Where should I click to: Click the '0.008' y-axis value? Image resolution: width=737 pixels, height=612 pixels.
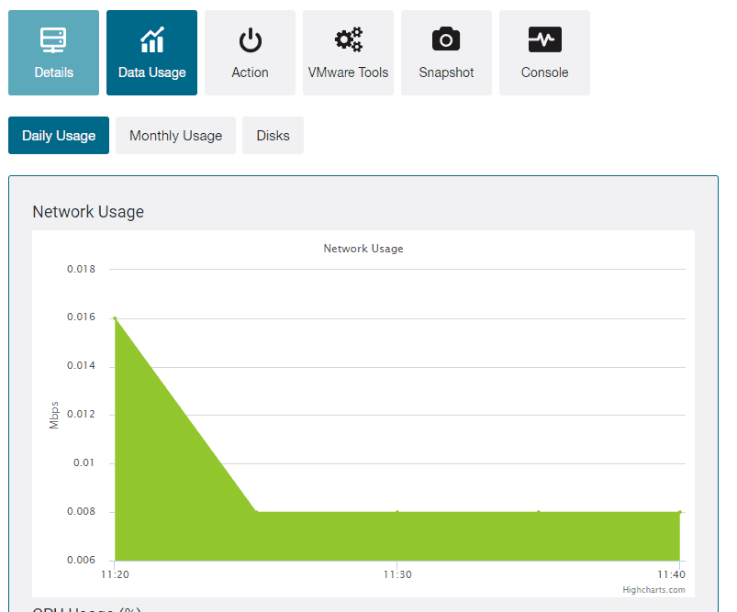82,511
